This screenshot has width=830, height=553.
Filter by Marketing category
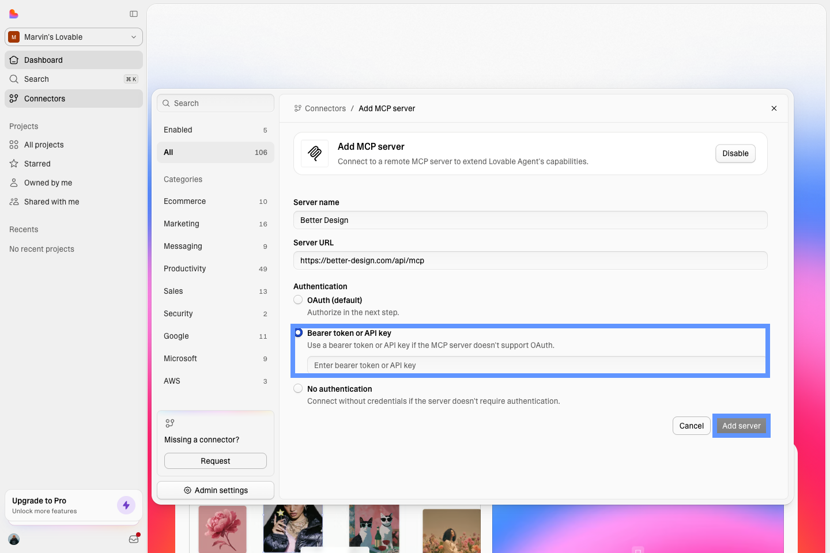pos(216,224)
